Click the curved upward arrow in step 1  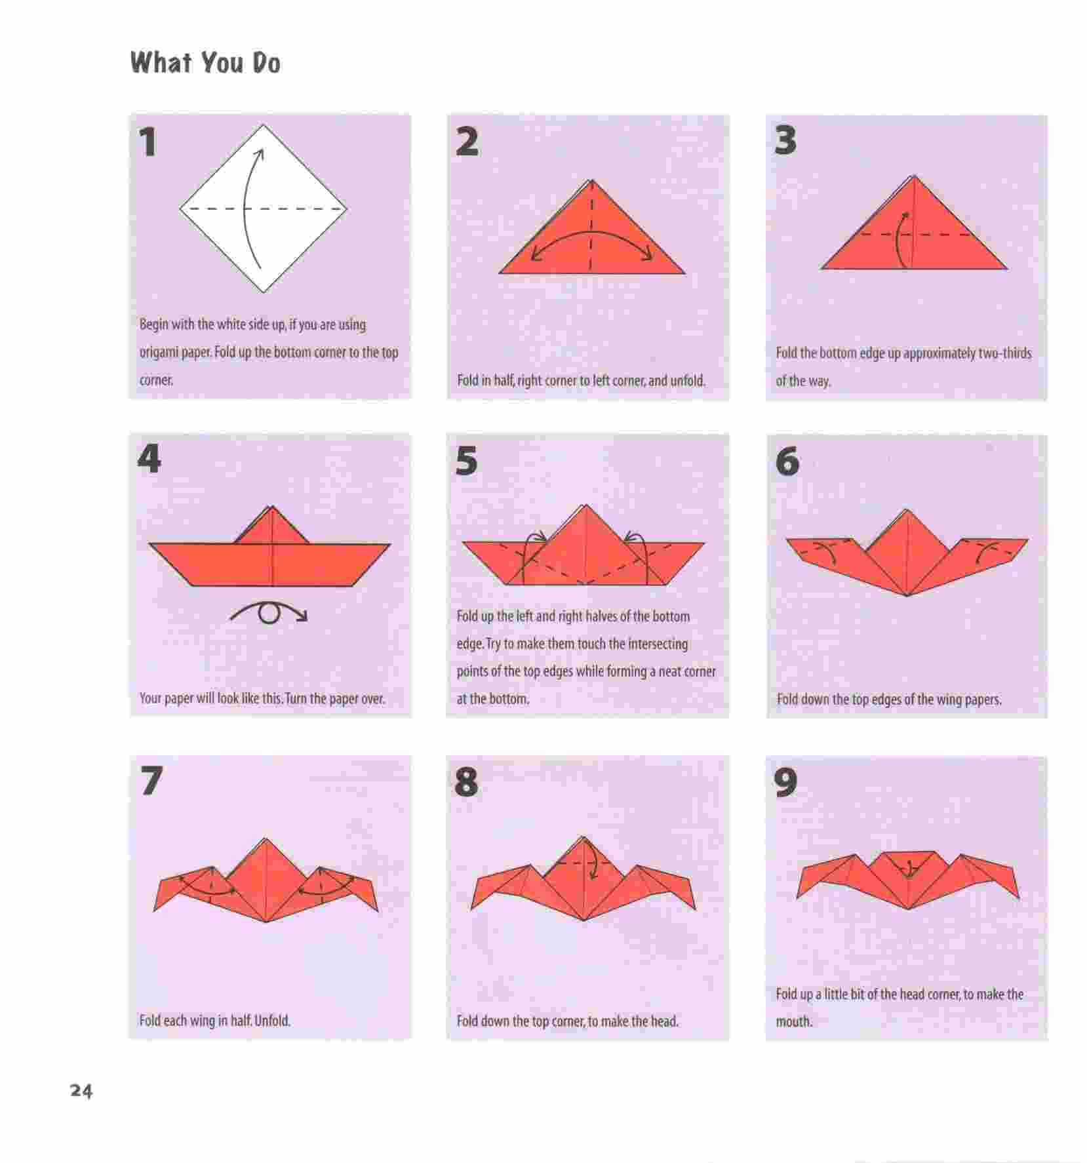(253, 208)
